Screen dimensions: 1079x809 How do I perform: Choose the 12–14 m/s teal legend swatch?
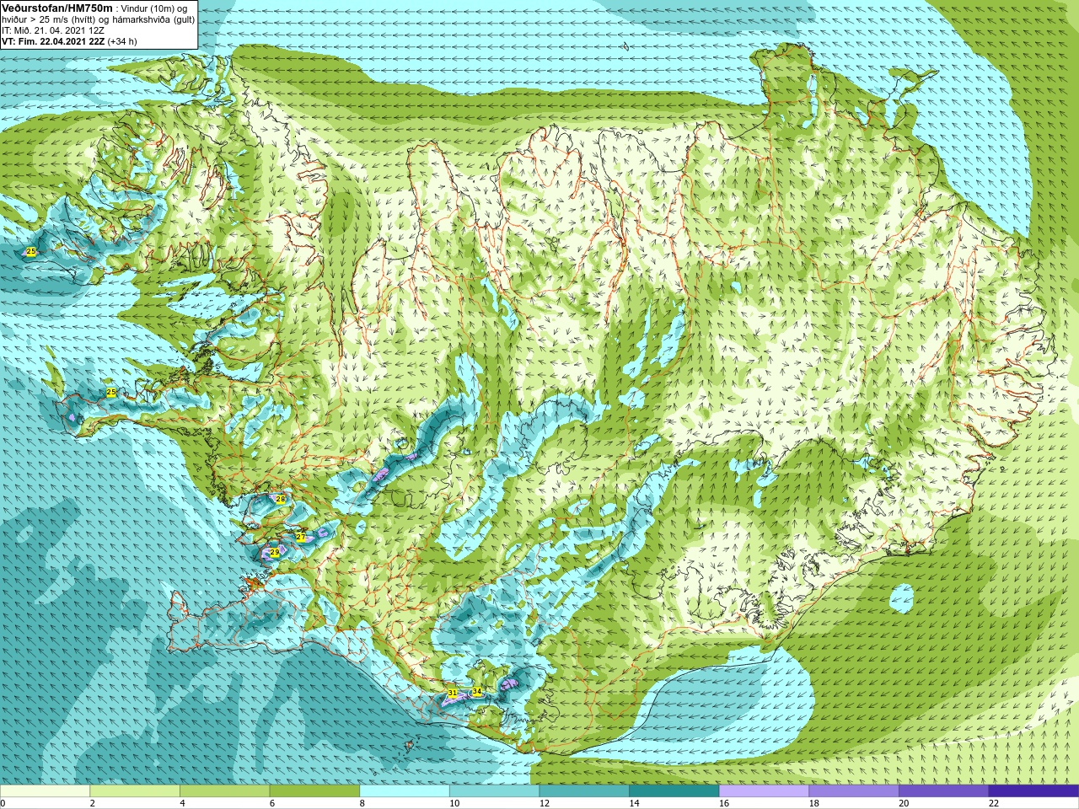coord(584,791)
